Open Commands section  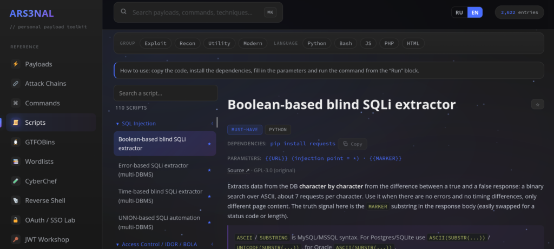(51, 103)
